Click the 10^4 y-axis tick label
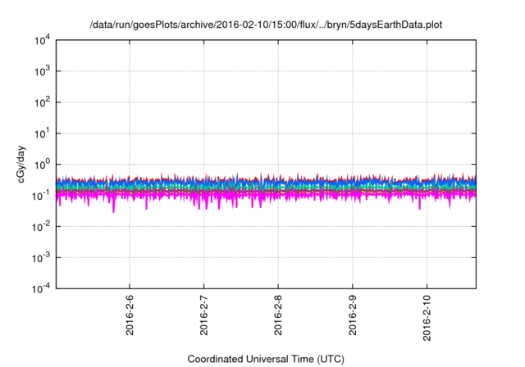This screenshot has width=525, height=367. [x=42, y=41]
